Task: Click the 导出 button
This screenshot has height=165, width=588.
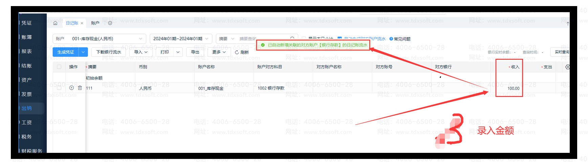Action: click(195, 52)
